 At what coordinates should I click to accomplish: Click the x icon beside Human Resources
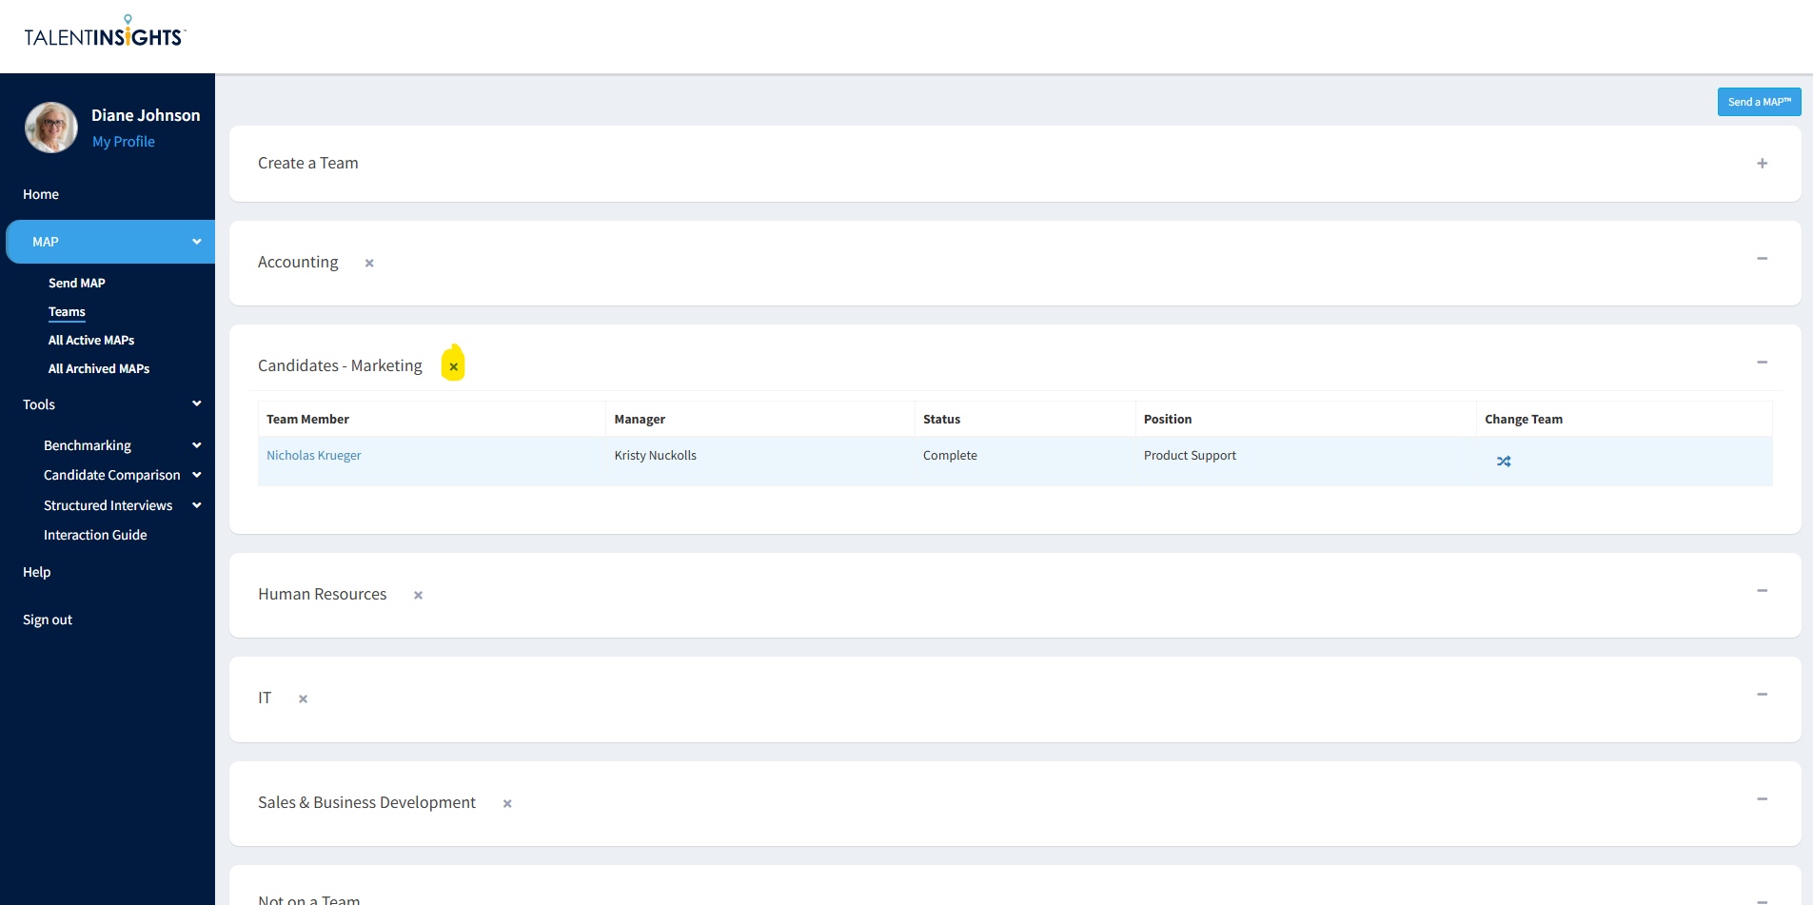point(418,596)
